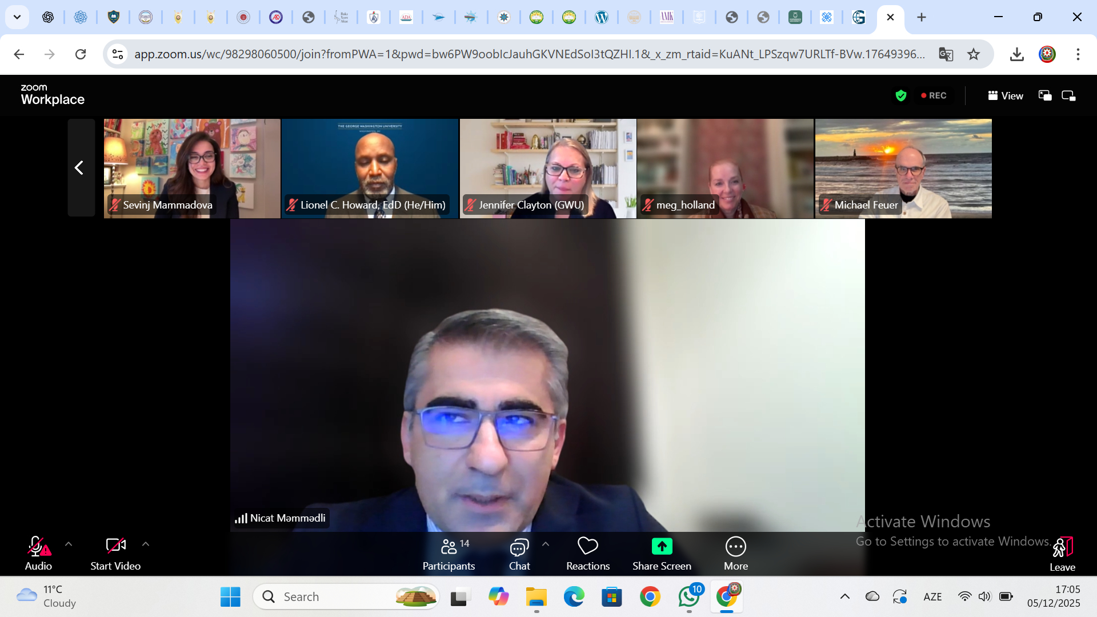Expand audio options arrow next to Audio
This screenshot has width=1097, height=617.
click(x=69, y=544)
